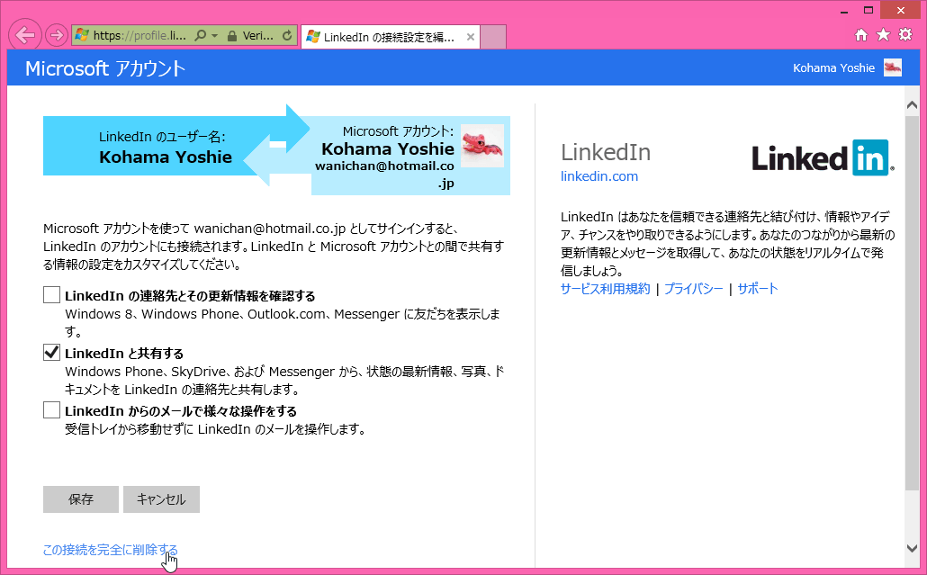The width and height of the screenshot is (927, 575).
Task: Click wanichan@hotmail.co.jp email text in banner
Action: (384, 175)
